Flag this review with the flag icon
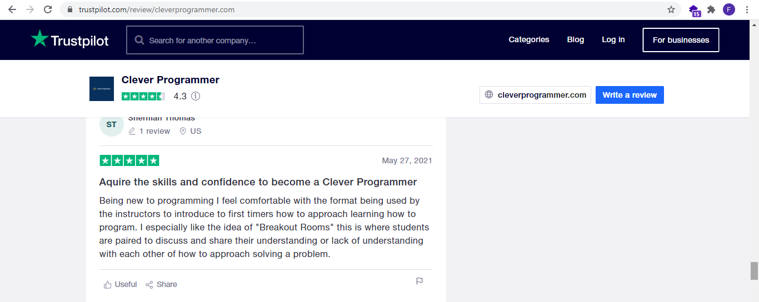 [x=420, y=281]
